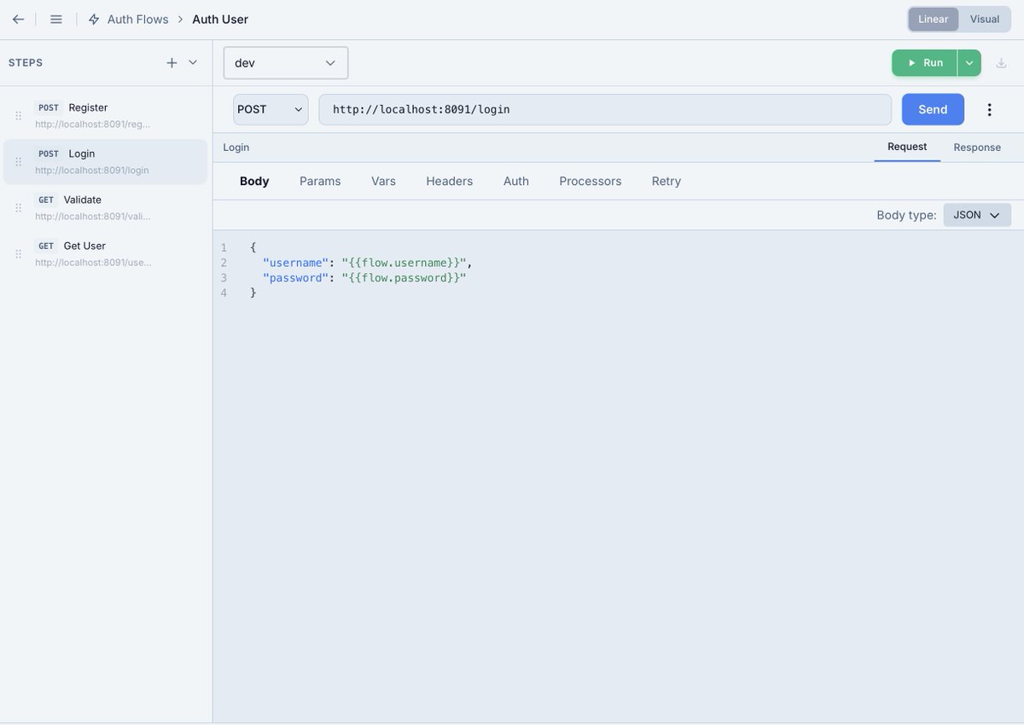The width and height of the screenshot is (1024, 725).
Task: Go to Auth Flows breadcrumb
Action: (x=137, y=19)
